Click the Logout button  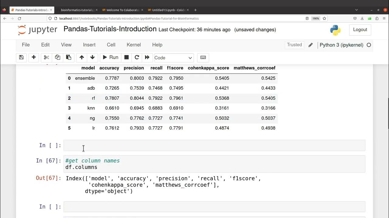click(360, 30)
